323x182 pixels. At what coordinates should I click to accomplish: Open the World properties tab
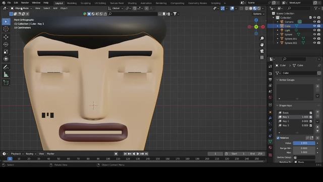click(x=271, y=97)
